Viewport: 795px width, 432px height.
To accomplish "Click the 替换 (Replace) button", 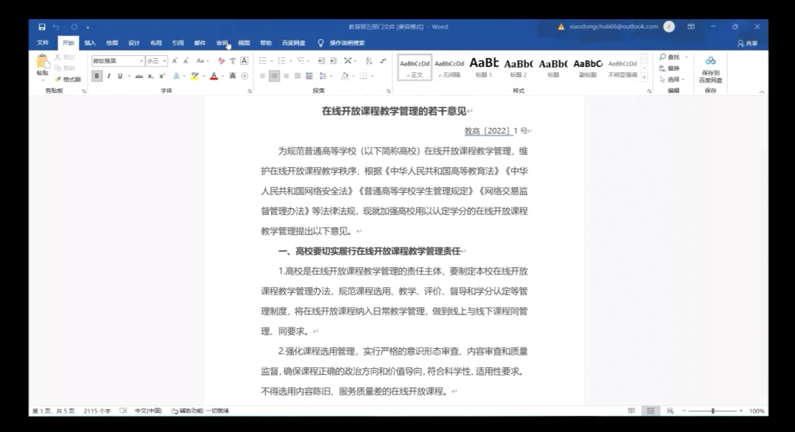I will point(673,68).
